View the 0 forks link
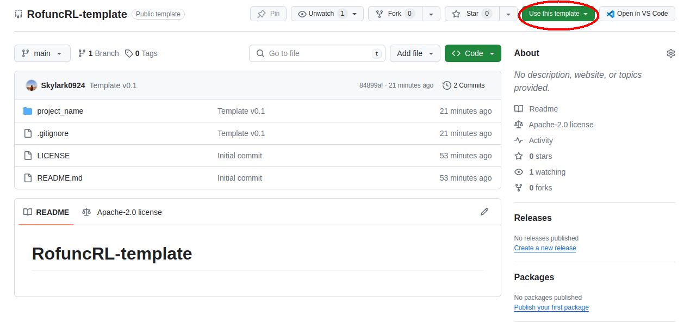 533,188
